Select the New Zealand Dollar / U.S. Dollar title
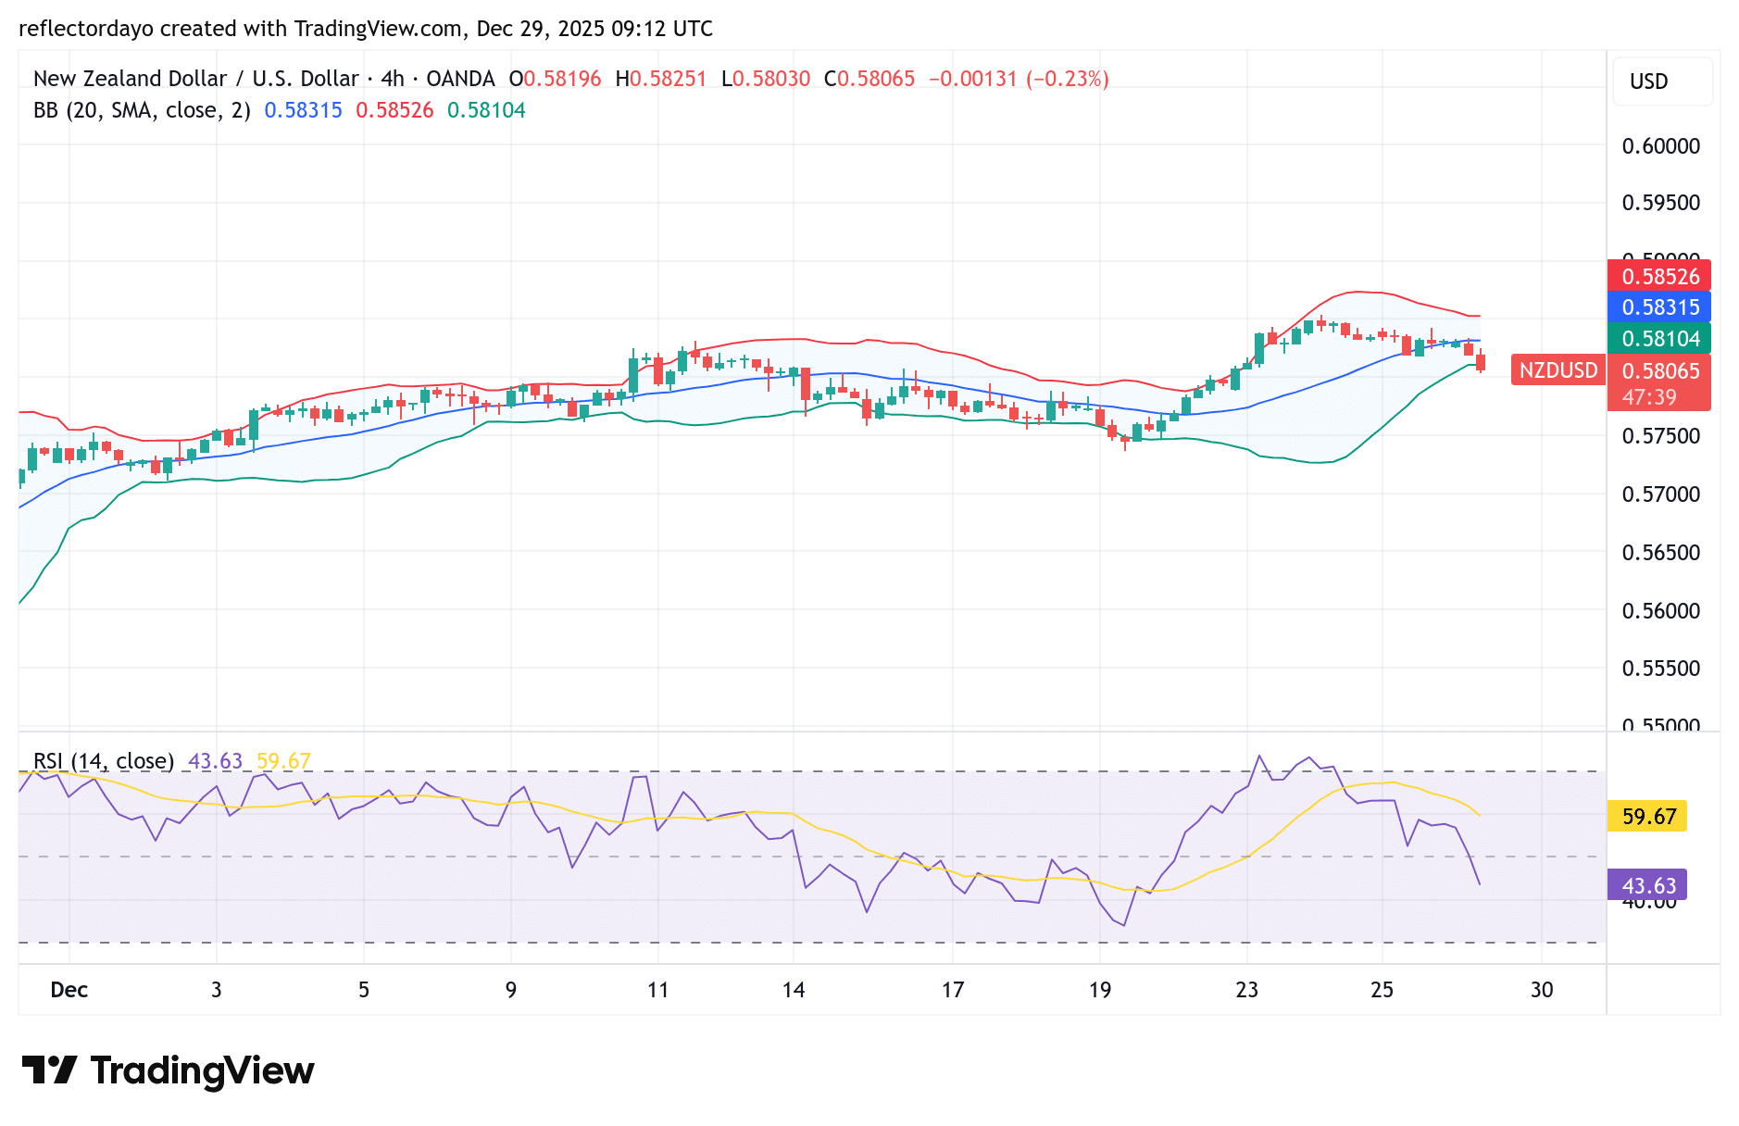 coord(197,79)
